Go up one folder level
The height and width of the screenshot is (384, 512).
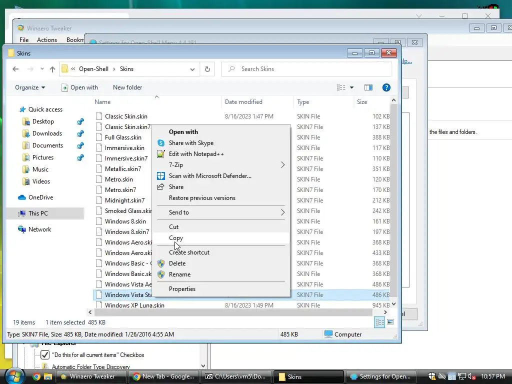tap(52, 69)
